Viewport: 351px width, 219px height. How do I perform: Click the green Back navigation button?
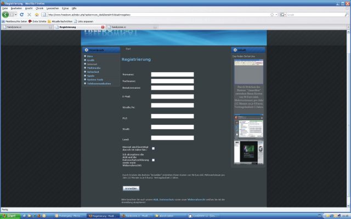(x=5, y=15)
